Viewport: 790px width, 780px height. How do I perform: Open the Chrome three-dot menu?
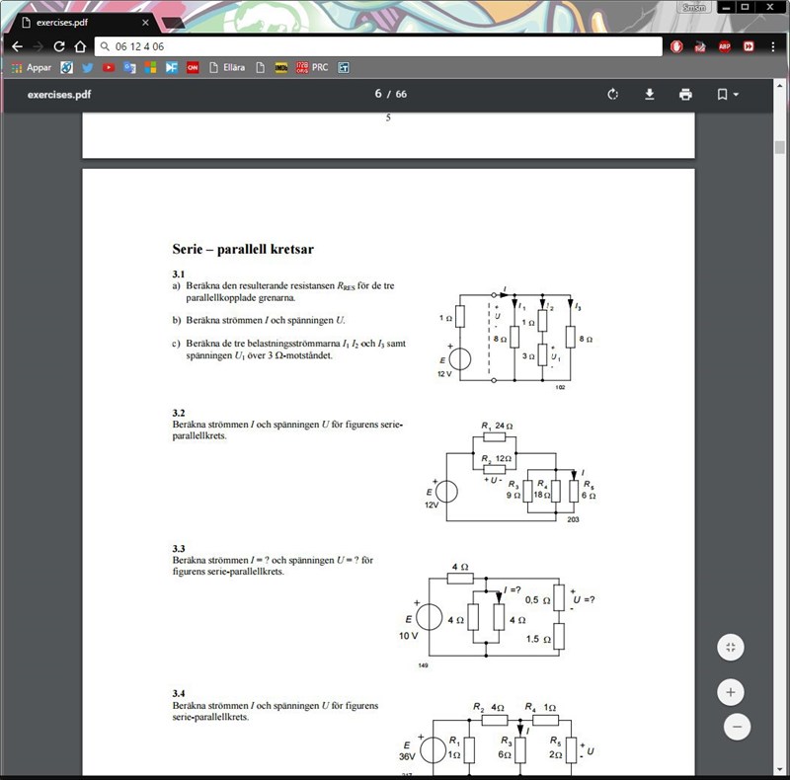(772, 46)
